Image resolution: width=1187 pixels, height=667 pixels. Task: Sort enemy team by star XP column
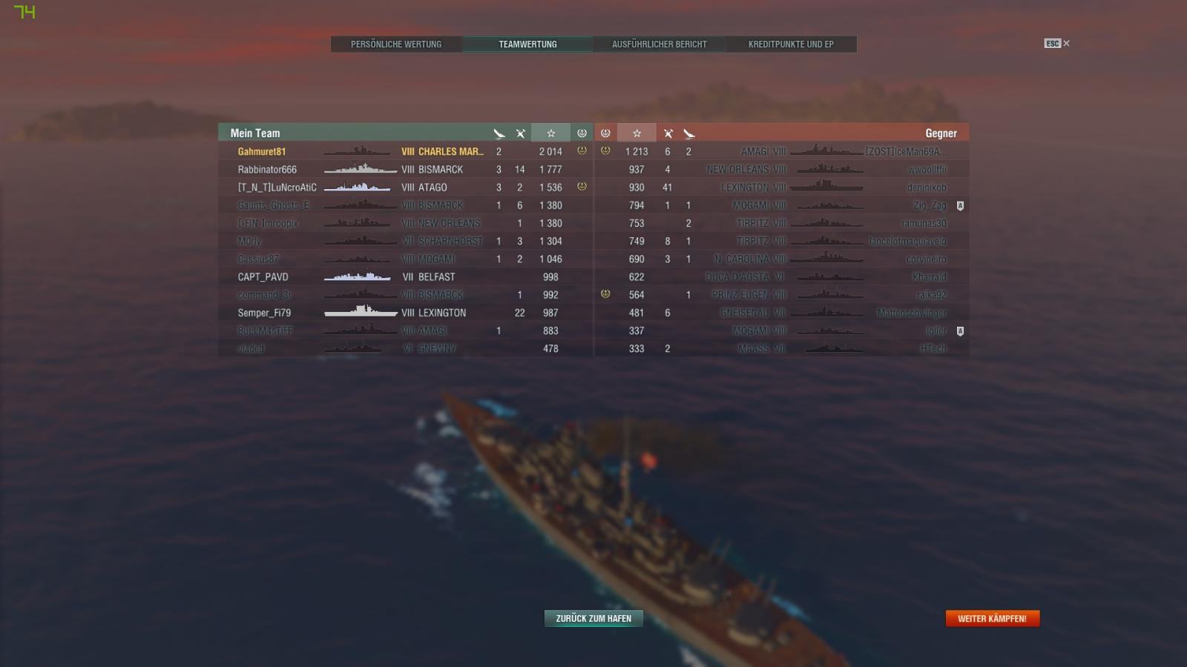[x=637, y=133]
